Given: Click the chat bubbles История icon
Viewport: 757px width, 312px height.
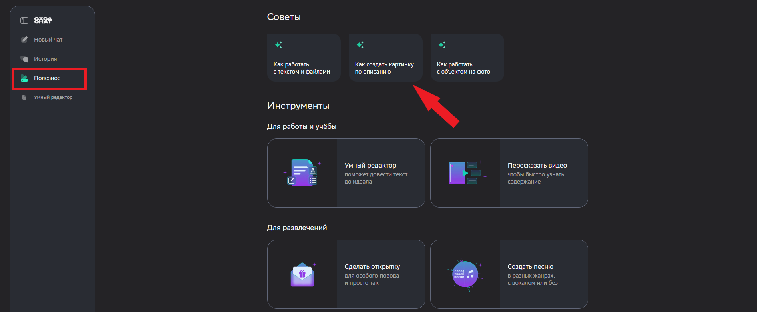Looking at the screenshot, I should tap(24, 59).
